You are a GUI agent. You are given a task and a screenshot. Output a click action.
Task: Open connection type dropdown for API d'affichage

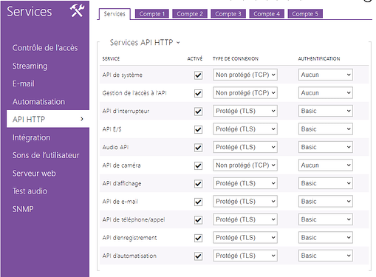click(245, 183)
